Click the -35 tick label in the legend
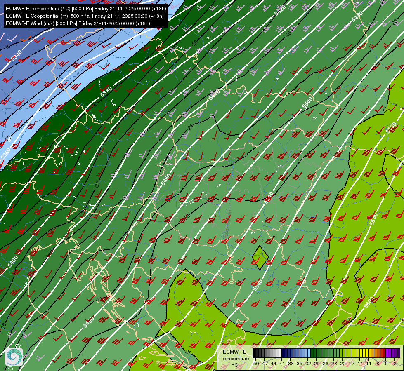 click(299, 364)
